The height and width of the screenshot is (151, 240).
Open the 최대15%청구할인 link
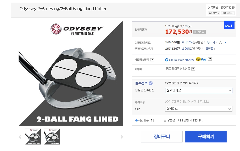193,42
